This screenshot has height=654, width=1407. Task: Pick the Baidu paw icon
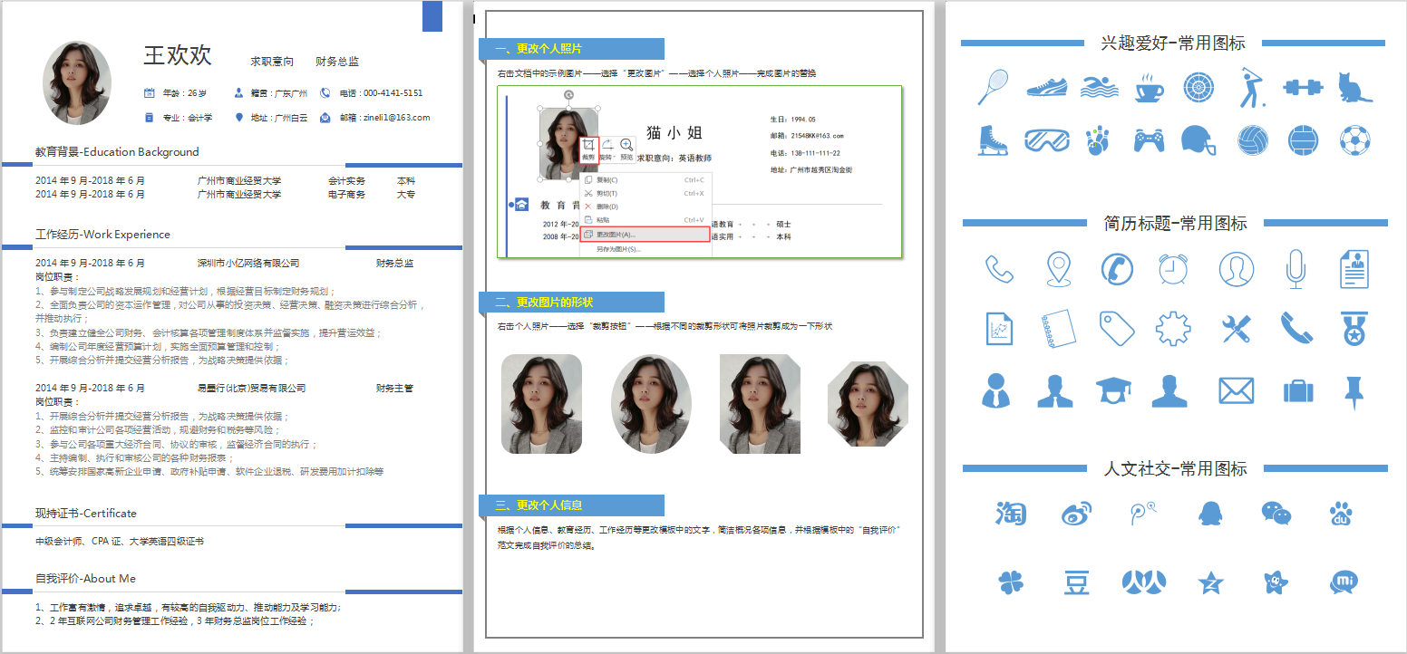coord(1342,514)
